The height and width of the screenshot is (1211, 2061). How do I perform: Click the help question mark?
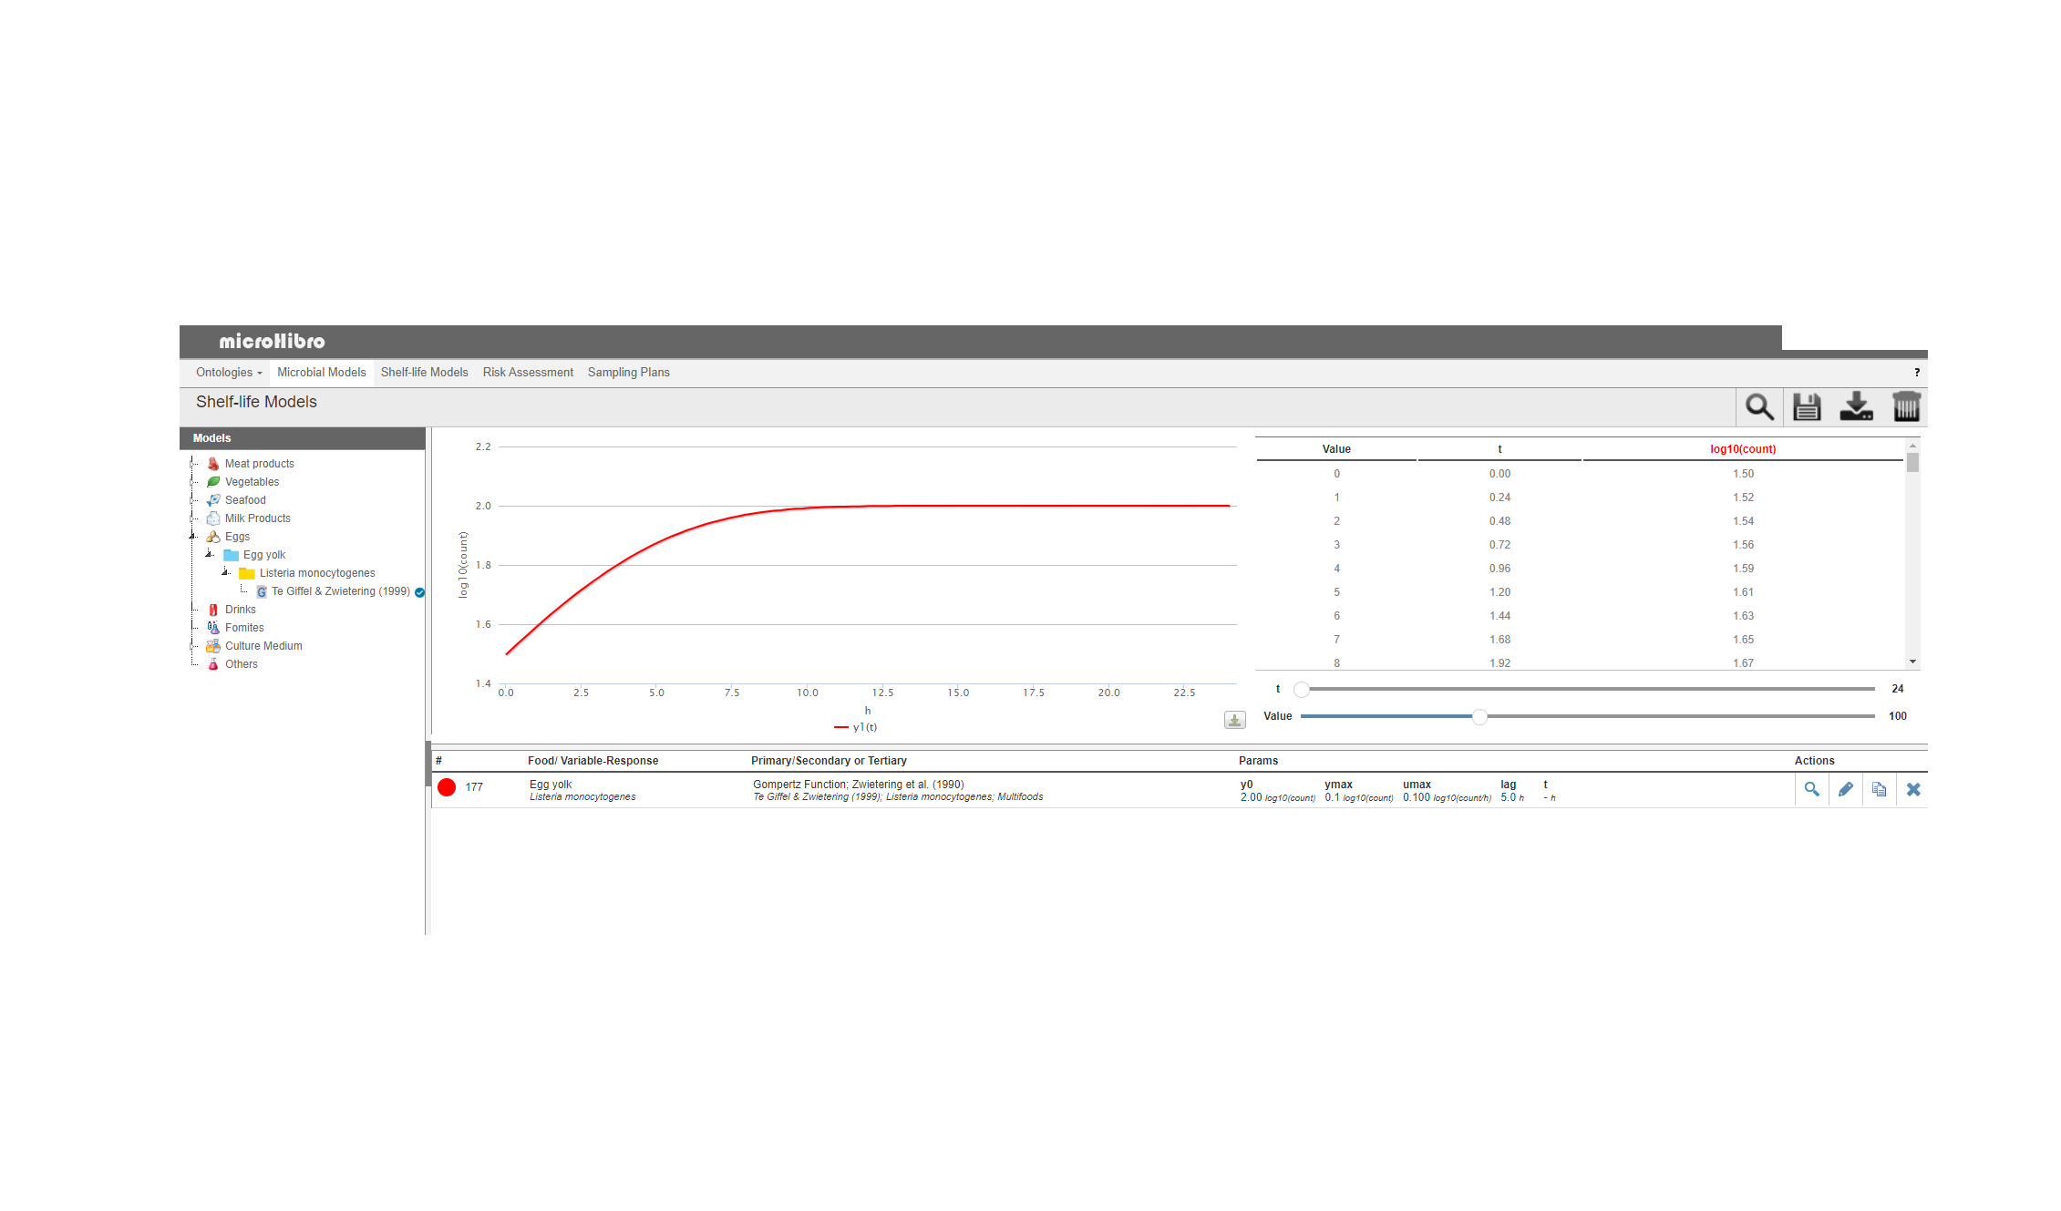1916,372
